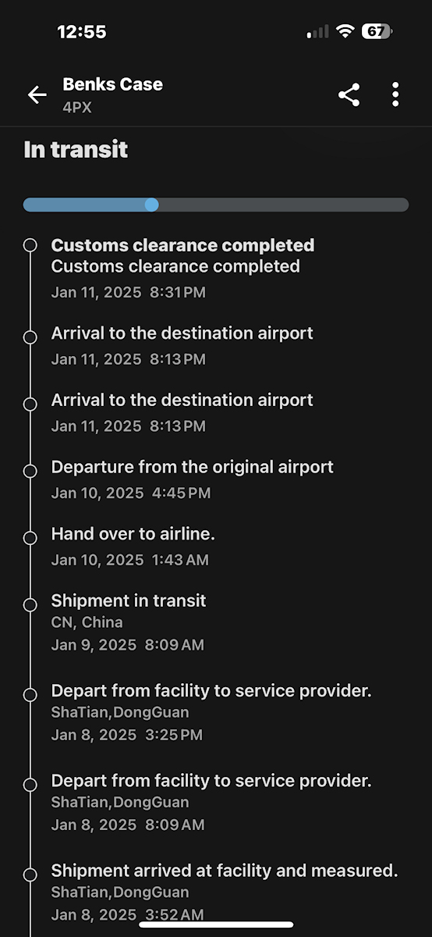The width and height of the screenshot is (432, 937).
Task: Tap the Wi-Fi status icon
Action: pyautogui.click(x=344, y=32)
